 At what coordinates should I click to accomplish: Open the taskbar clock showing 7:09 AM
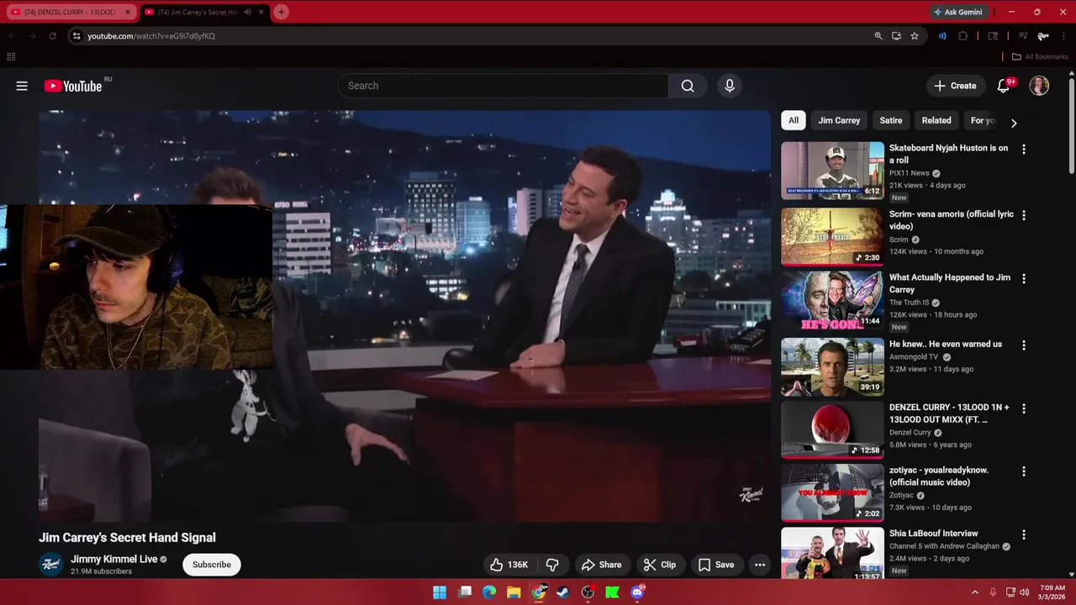[x=1052, y=592]
